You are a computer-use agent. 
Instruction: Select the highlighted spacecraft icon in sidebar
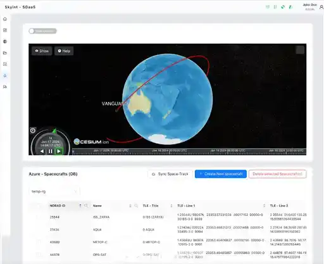click(x=5, y=75)
